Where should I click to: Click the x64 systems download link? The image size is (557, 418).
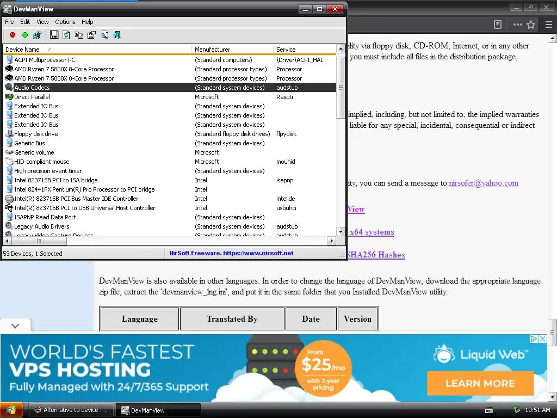371,232
